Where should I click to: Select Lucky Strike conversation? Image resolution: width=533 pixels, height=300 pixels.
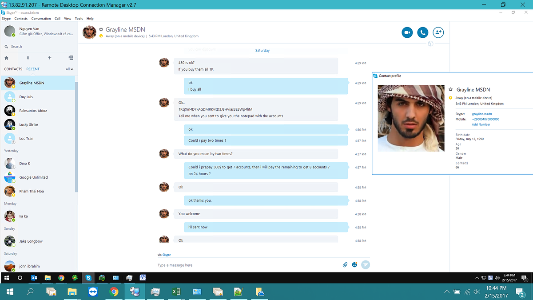(38, 124)
